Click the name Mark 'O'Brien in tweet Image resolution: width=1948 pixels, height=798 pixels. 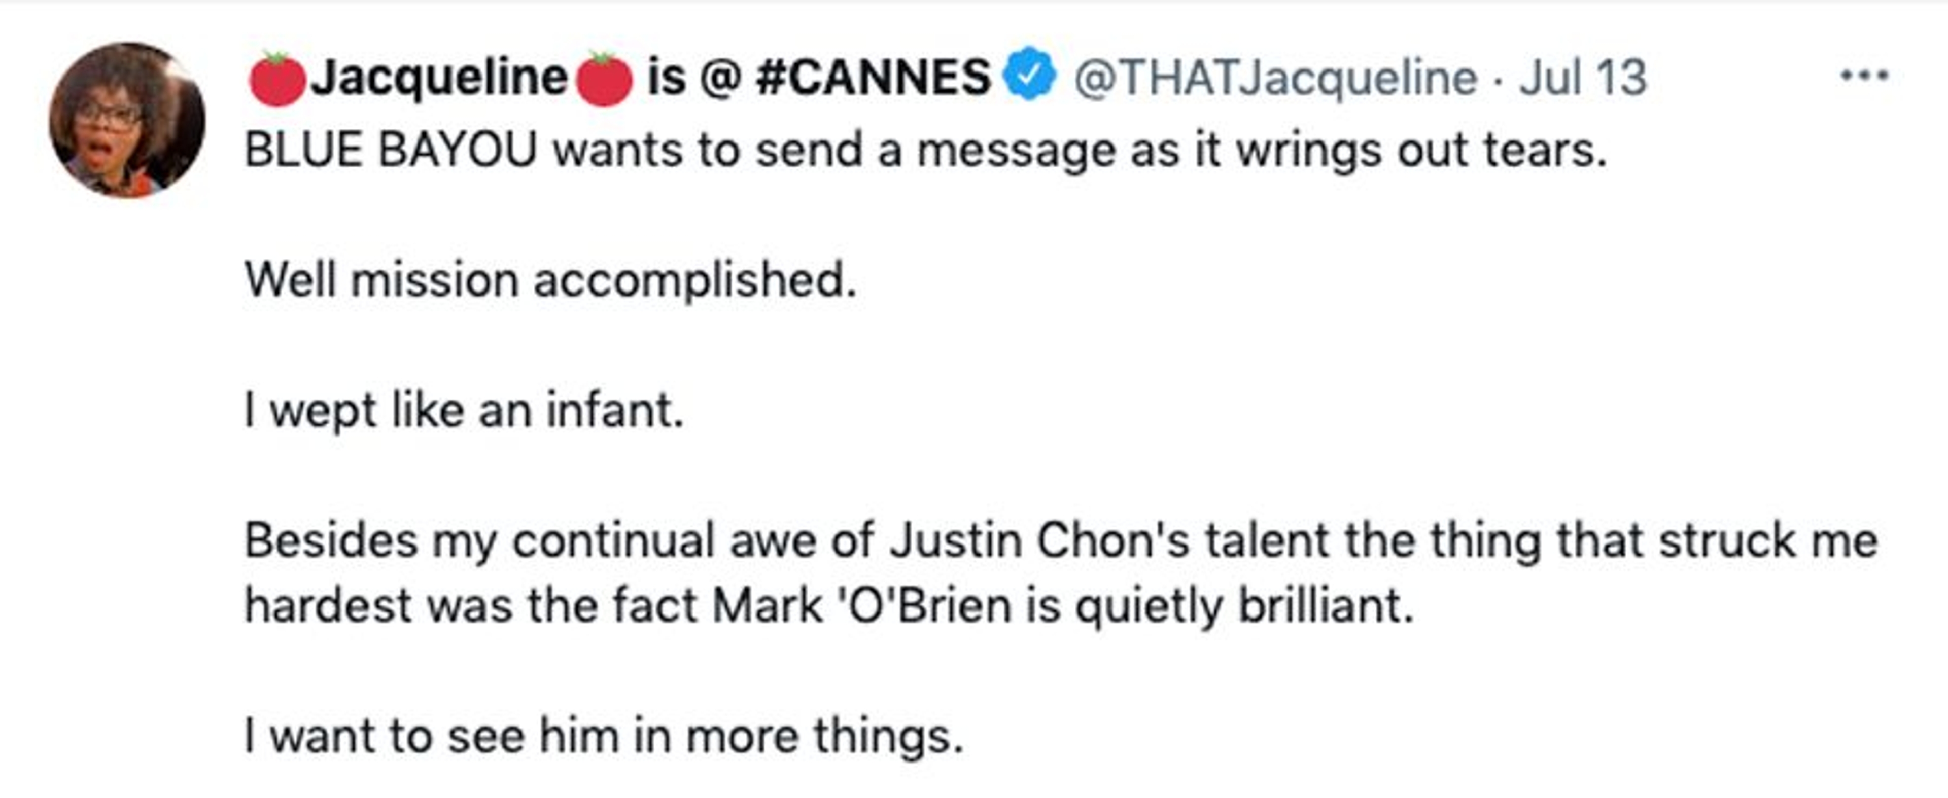(x=862, y=606)
